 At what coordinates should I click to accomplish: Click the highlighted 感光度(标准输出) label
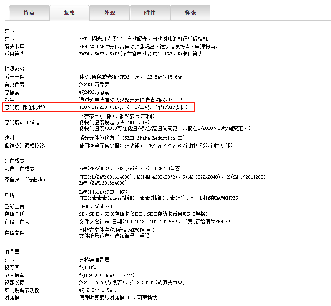[x=24, y=108]
